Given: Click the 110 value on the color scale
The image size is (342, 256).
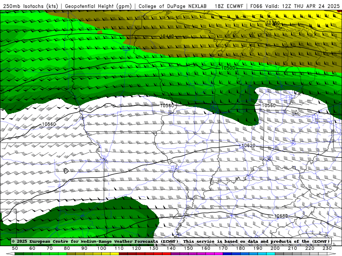Looking at the screenshot, I should 119,248.
